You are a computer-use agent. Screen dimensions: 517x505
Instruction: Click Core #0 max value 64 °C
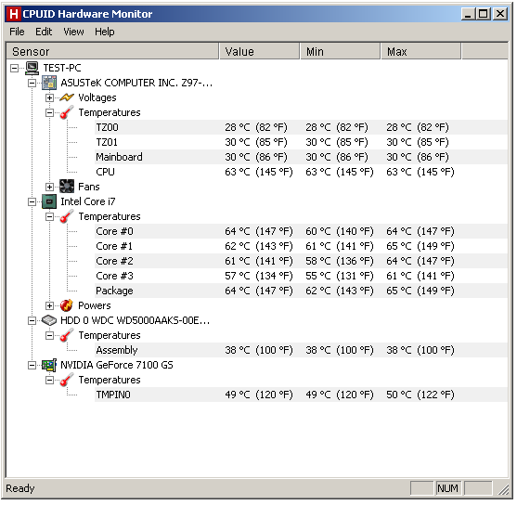click(x=420, y=231)
